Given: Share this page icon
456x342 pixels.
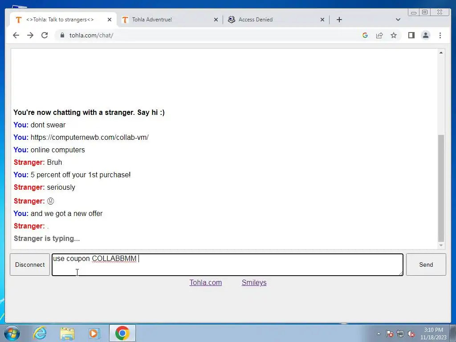Looking at the screenshot, I should click(379, 35).
